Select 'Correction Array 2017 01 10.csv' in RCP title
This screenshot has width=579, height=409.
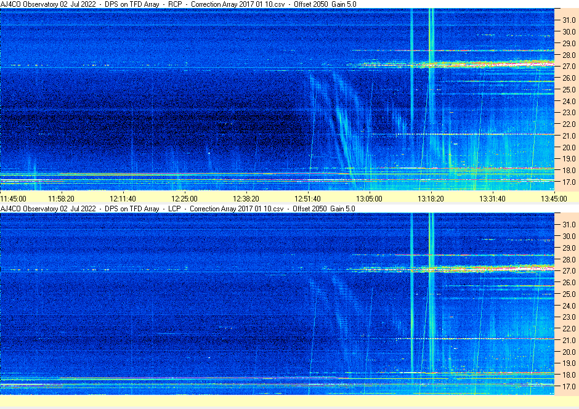(238, 4)
